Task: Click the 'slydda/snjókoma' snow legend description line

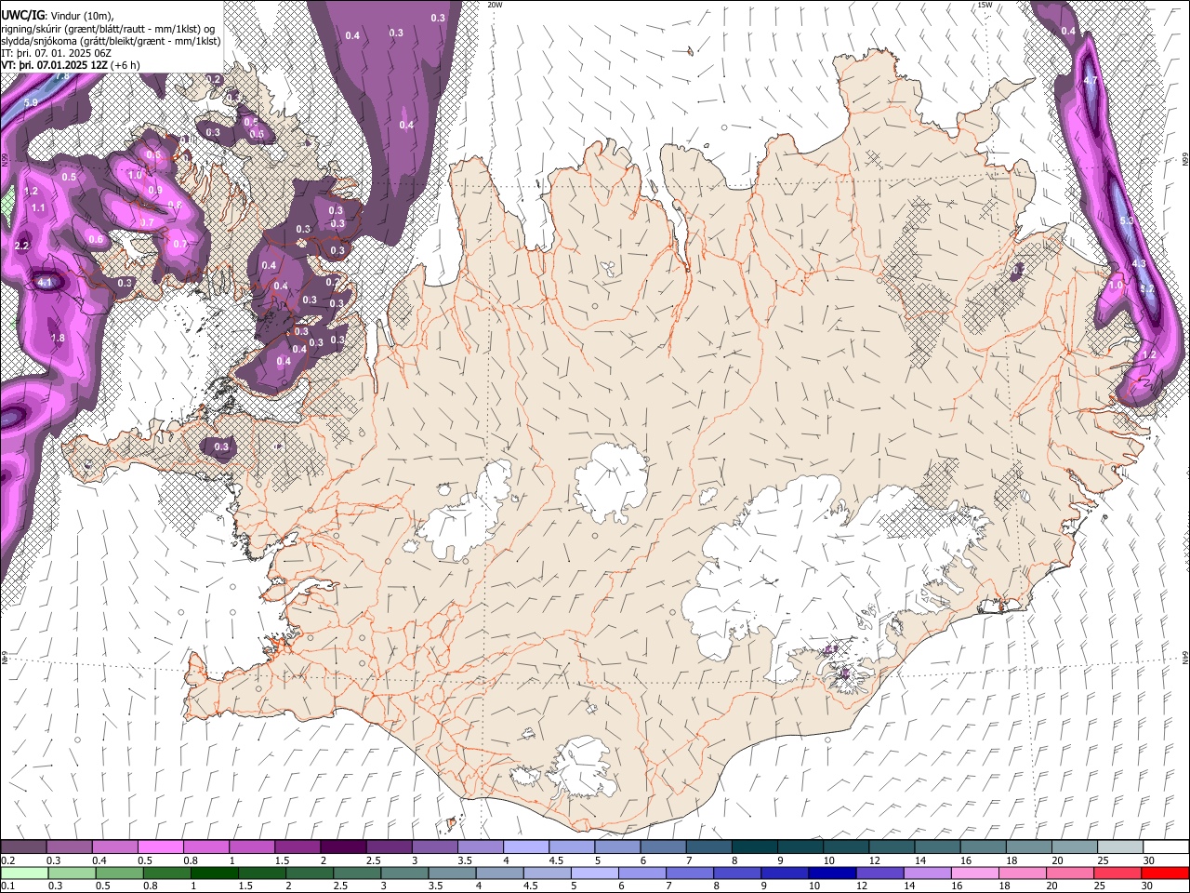Action: tap(111, 41)
